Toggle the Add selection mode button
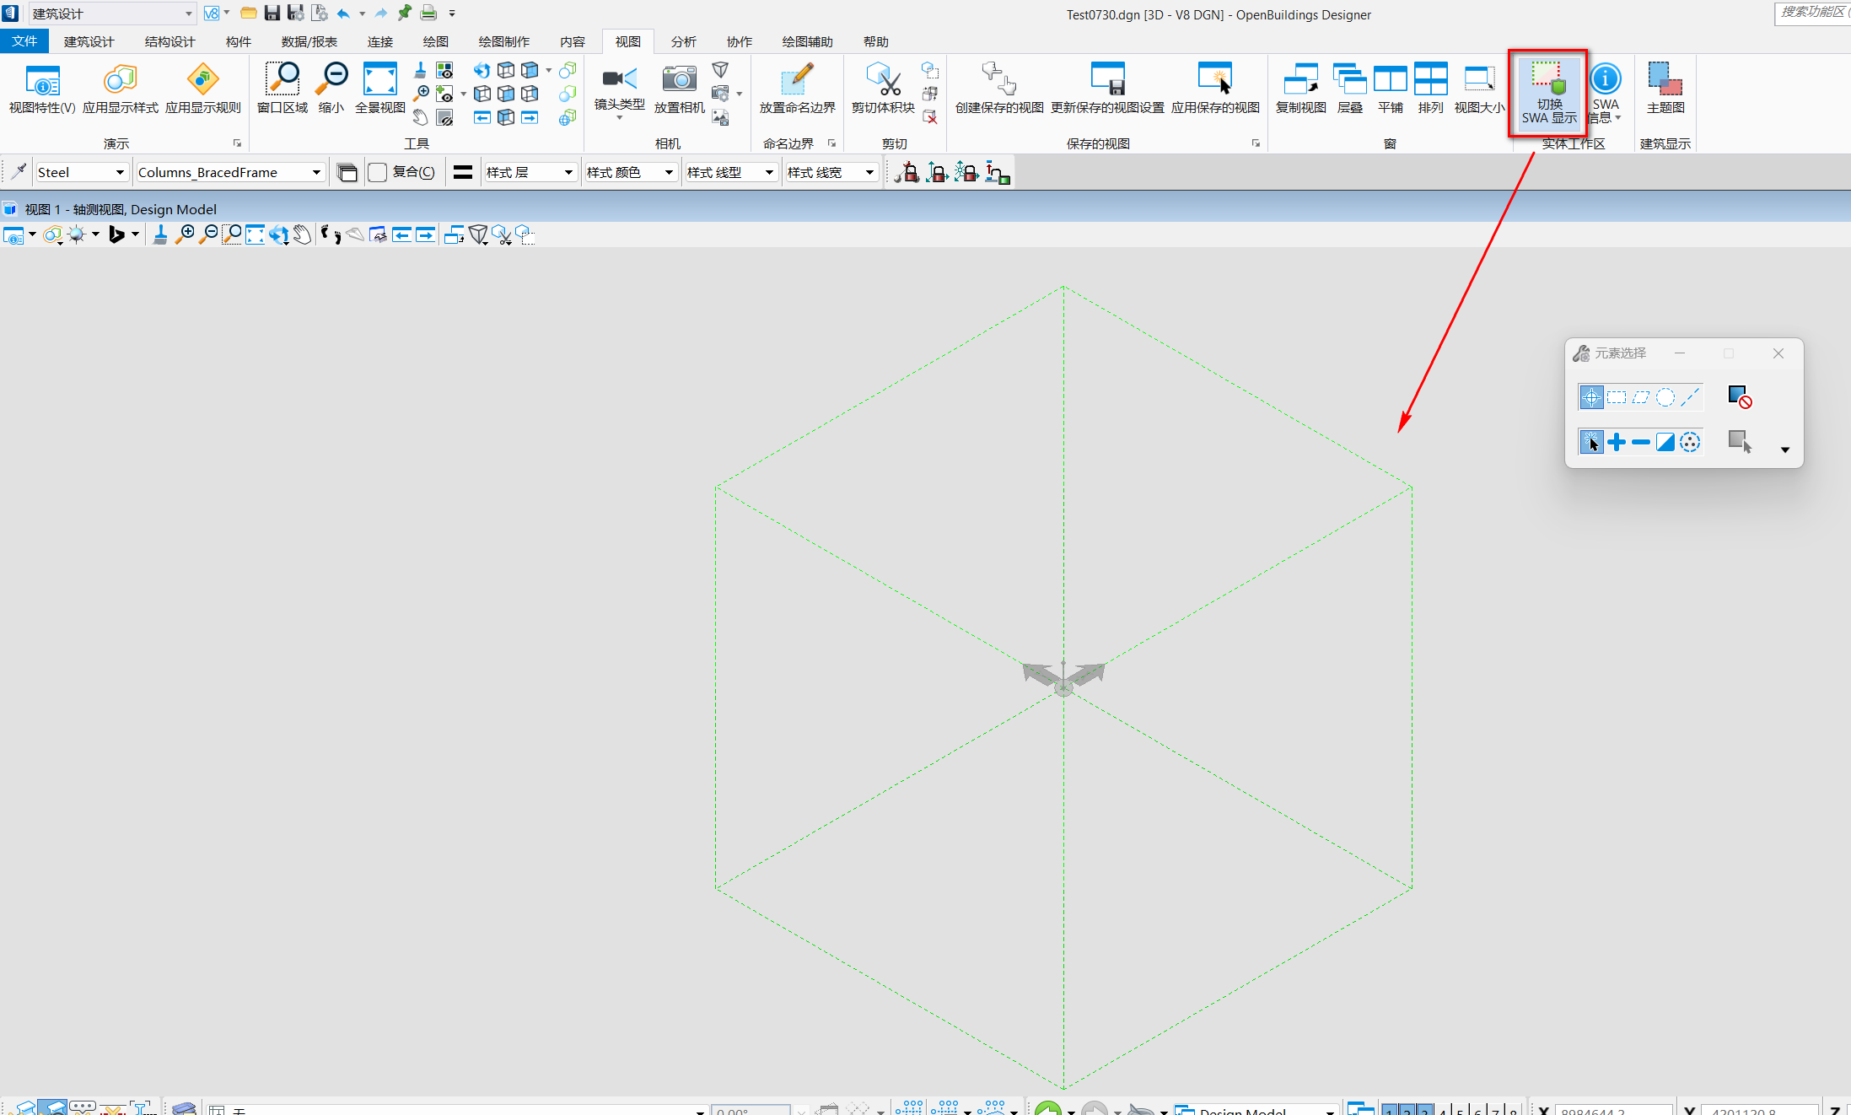 1616,442
